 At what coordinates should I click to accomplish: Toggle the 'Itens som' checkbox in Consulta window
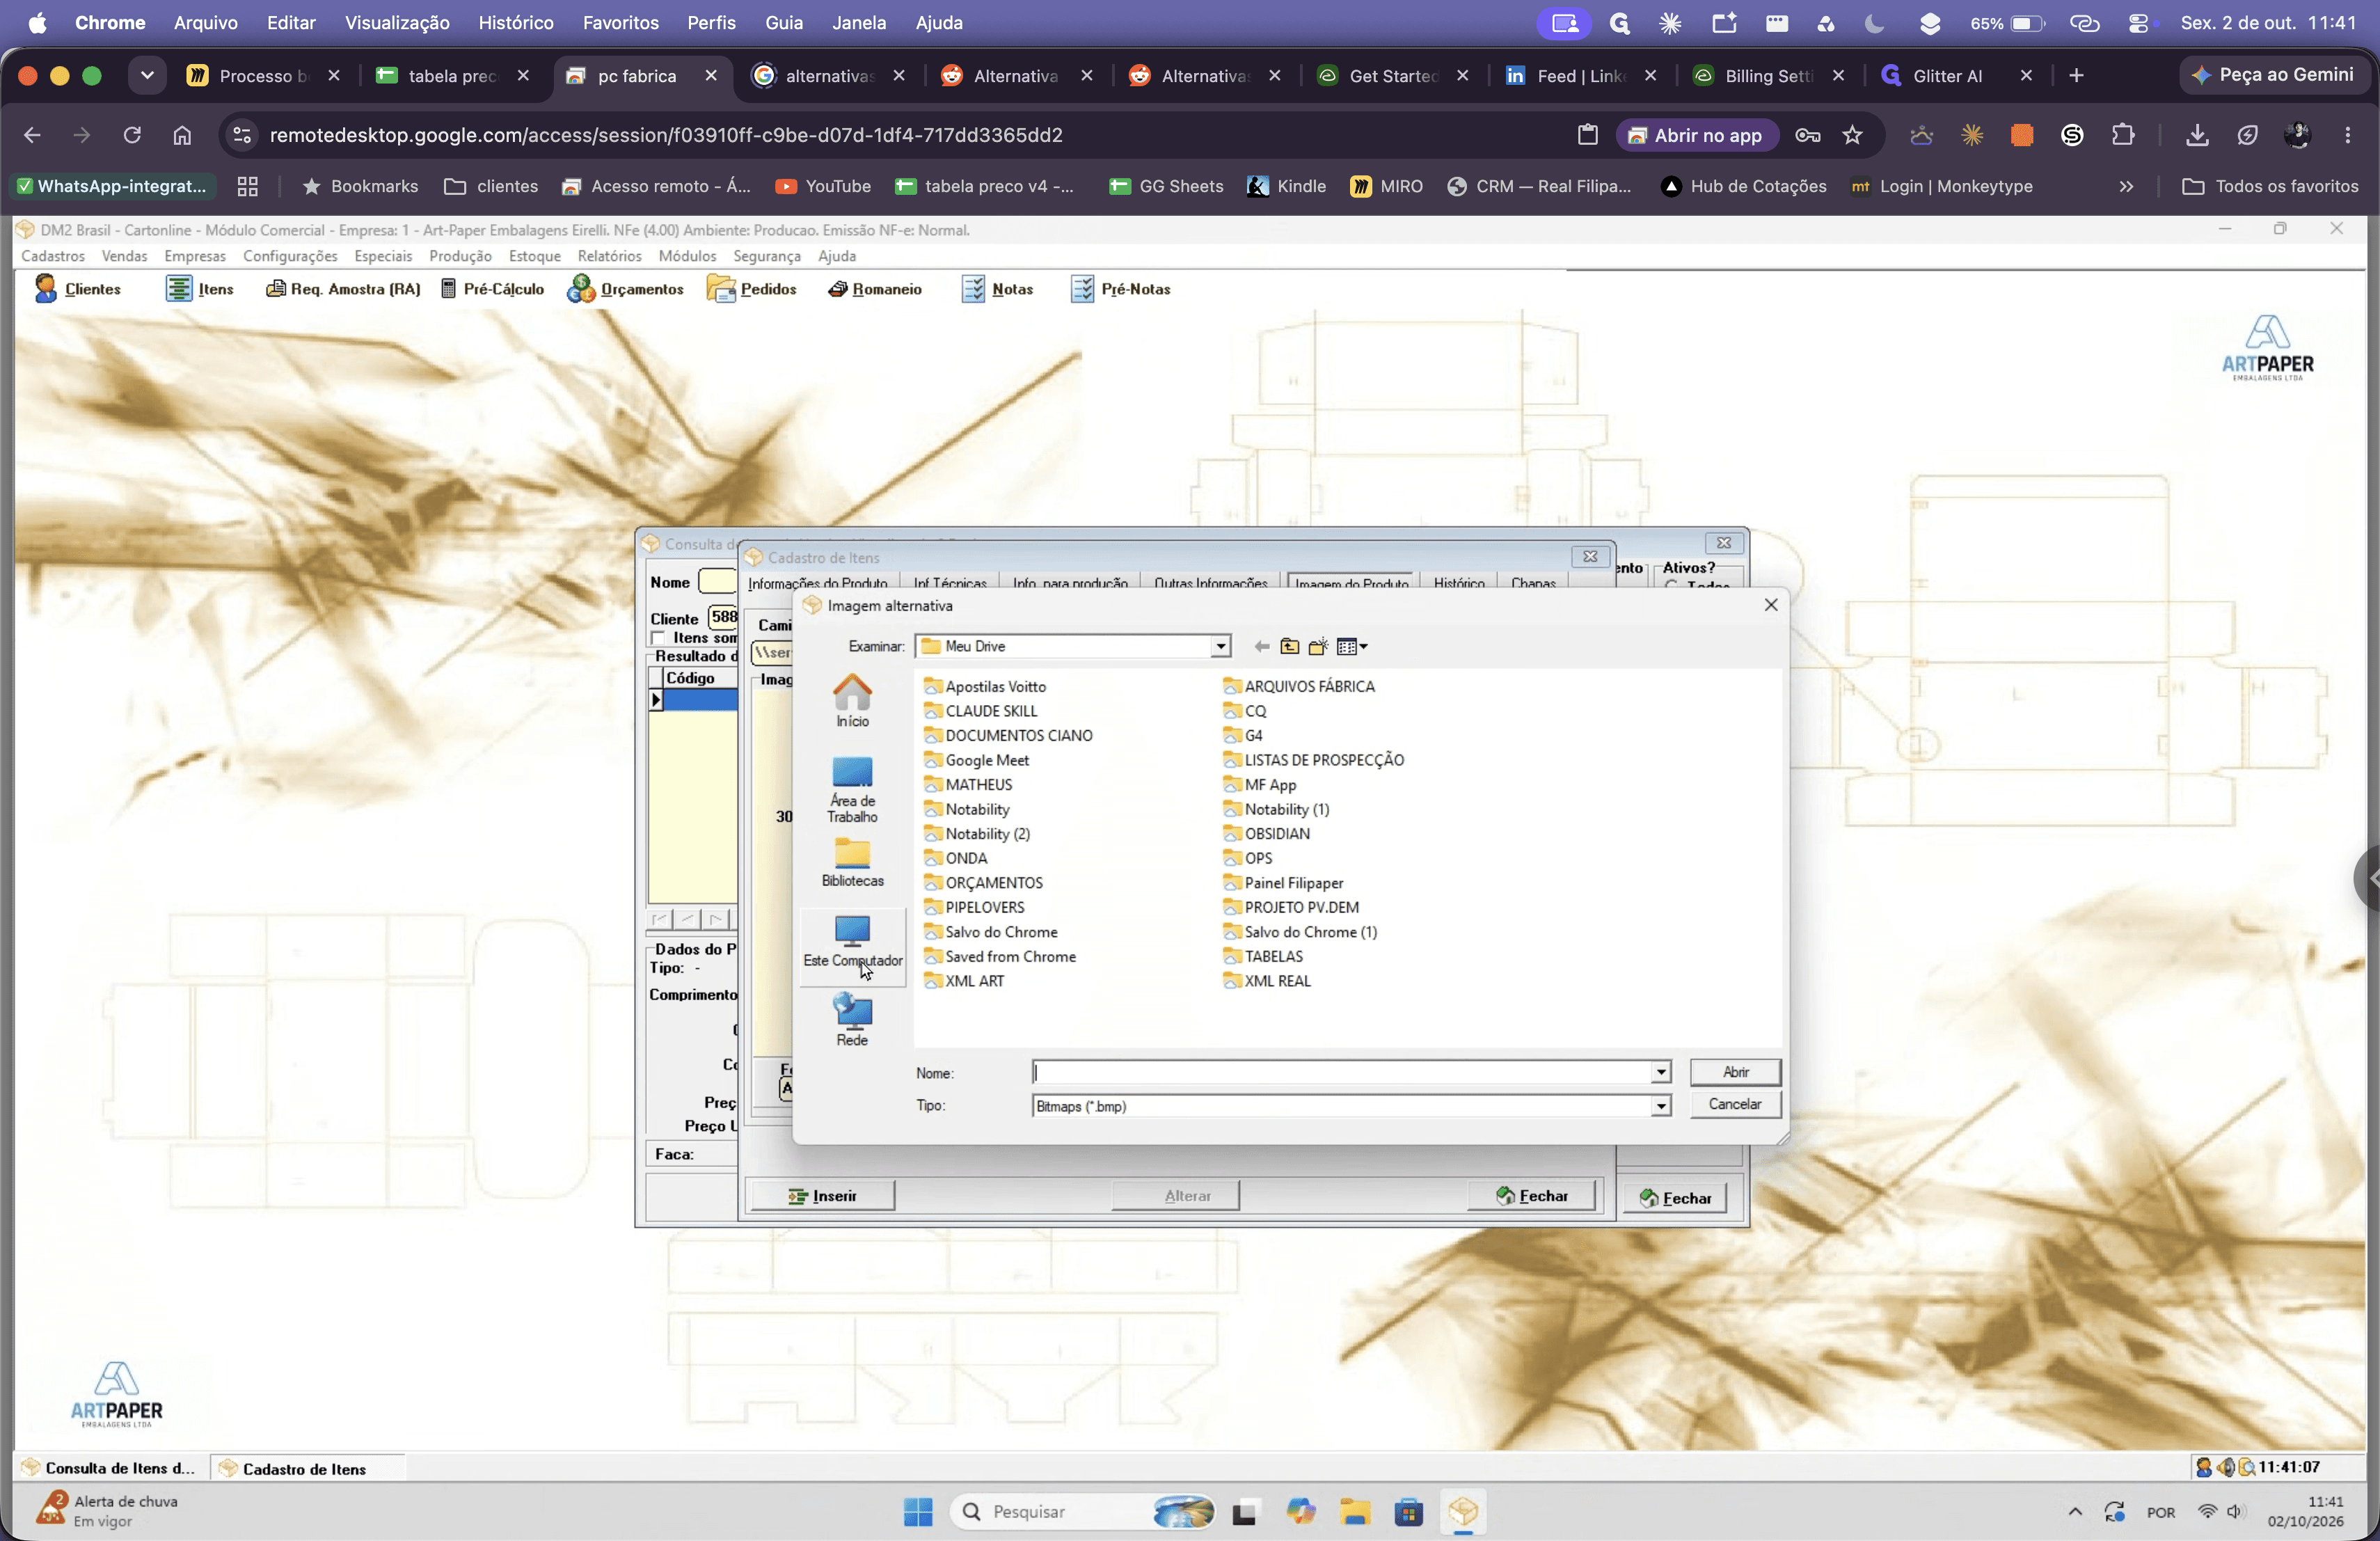click(658, 638)
